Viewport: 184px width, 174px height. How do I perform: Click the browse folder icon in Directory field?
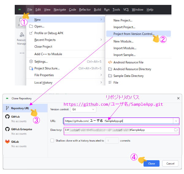(x=176, y=130)
